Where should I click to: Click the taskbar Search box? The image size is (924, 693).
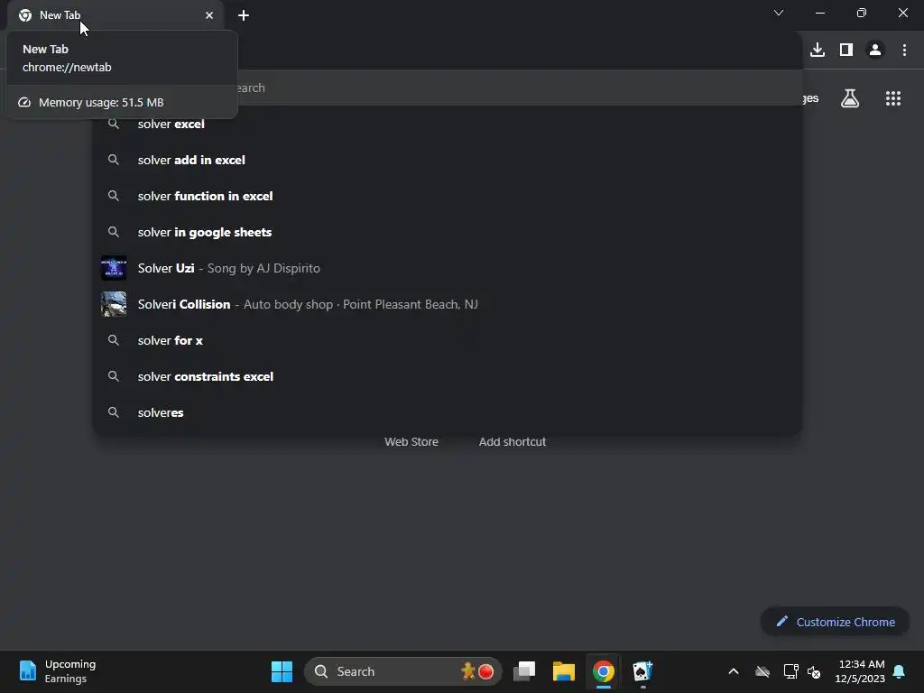click(403, 671)
